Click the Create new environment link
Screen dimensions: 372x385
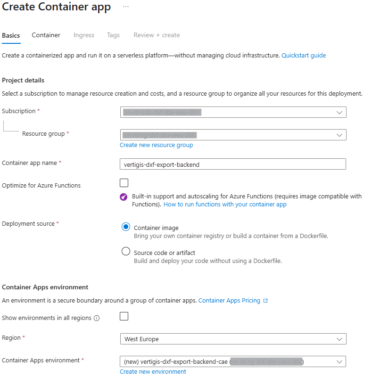coord(153,372)
